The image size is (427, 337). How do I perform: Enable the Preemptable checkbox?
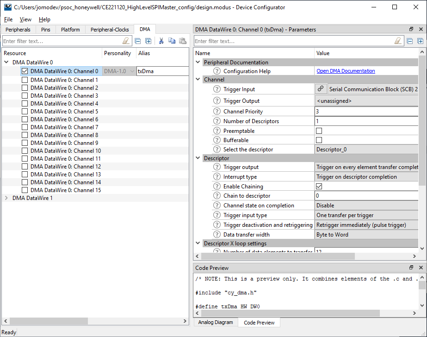click(319, 131)
